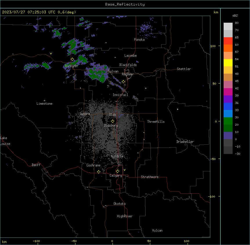Click the Limestone label
The image size is (250, 245).
click(44, 104)
